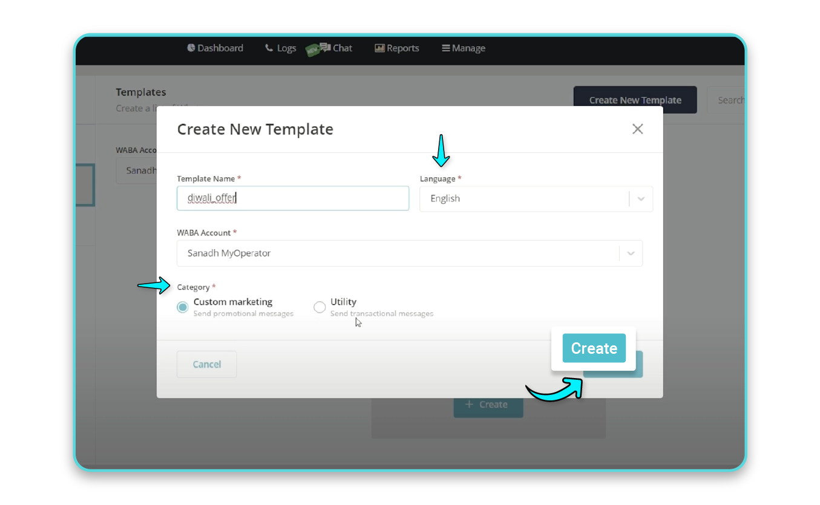Select the Utility category option
The height and width of the screenshot is (505, 820).
[x=320, y=307]
